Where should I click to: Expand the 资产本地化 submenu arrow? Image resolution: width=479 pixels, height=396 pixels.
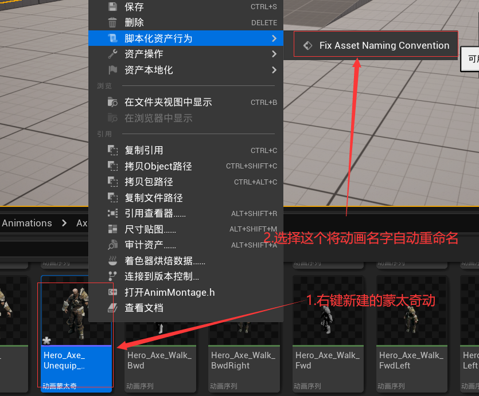point(274,70)
